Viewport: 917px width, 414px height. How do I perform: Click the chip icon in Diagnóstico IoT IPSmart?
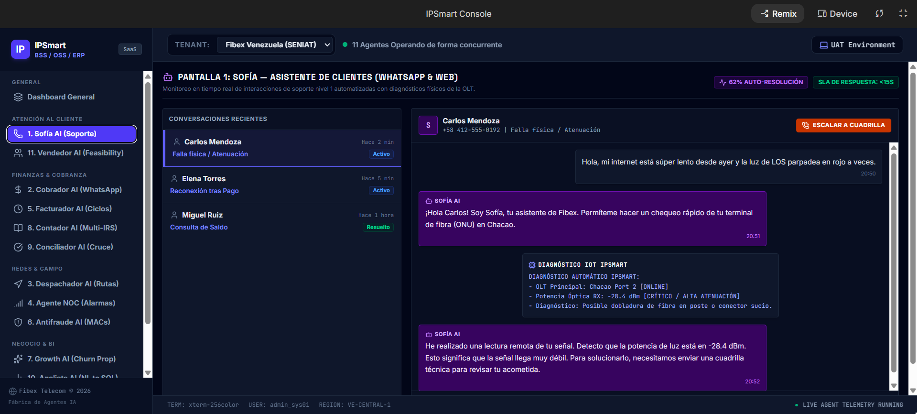pyautogui.click(x=532, y=265)
